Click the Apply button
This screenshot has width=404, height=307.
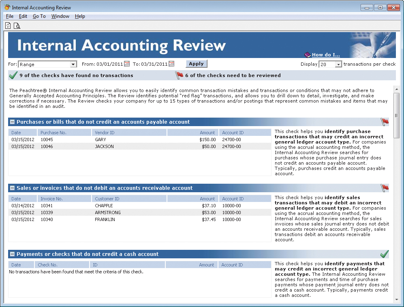coord(197,64)
